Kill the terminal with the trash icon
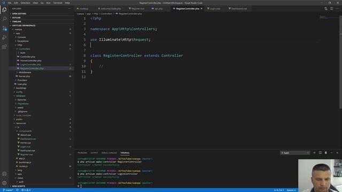Viewport: 342px width, 192px height. click(326, 153)
